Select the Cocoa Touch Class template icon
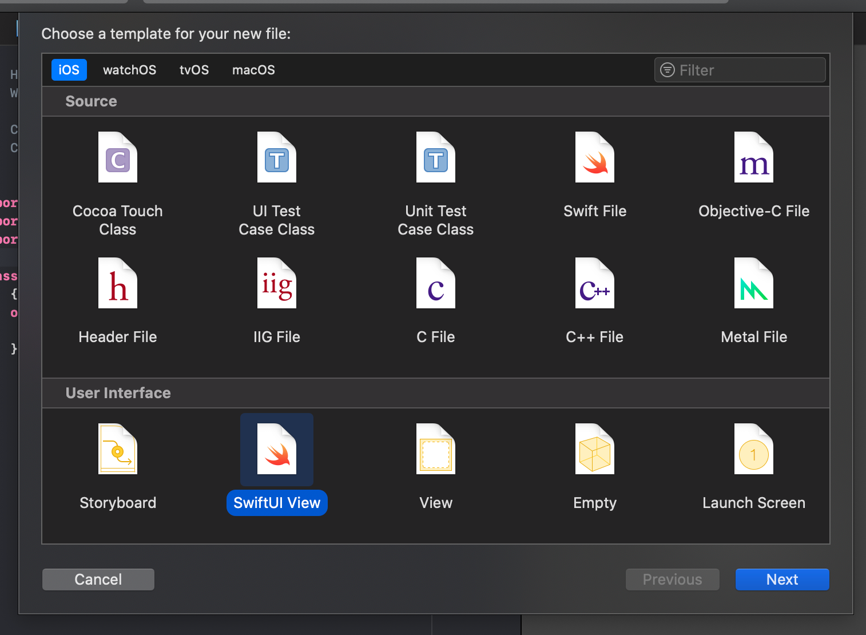This screenshot has width=866, height=635. point(118,157)
